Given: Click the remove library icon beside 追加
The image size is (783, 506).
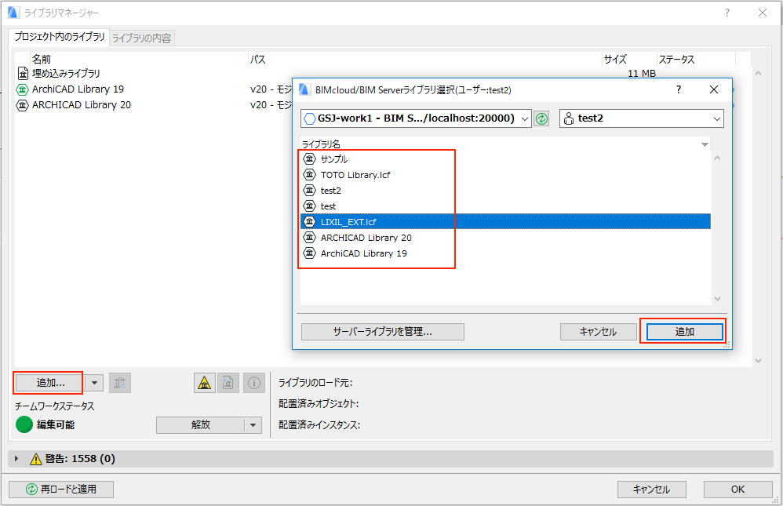Looking at the screenshot, I should (120, 383).
